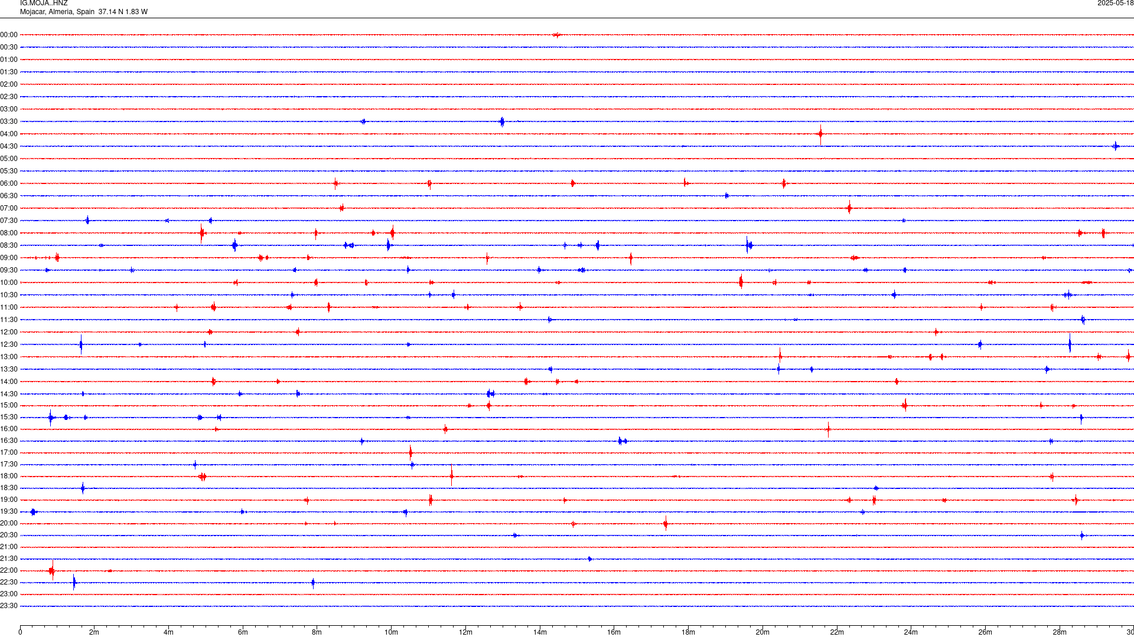Select the 04:00 trace time label
This screenshot has height=637, width=1134.
click(x=9, y=134)
